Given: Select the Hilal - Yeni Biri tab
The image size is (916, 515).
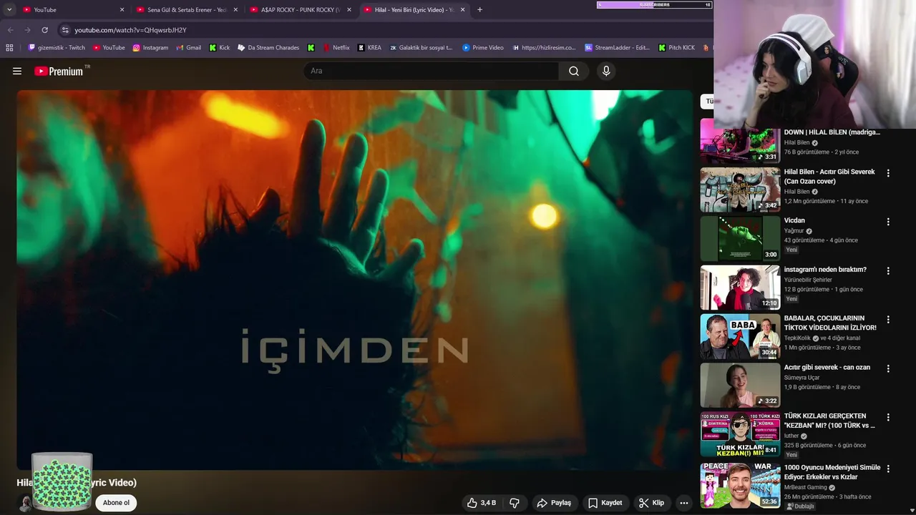Looking at the screenshot, I should click(x=414, y=9).
